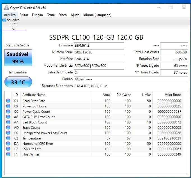Image resolution: width=191 pixels, height=178 pixels.
Task: Click the CrystalDiskInfo app icon in title bar
Action: [x=6, y=8]
